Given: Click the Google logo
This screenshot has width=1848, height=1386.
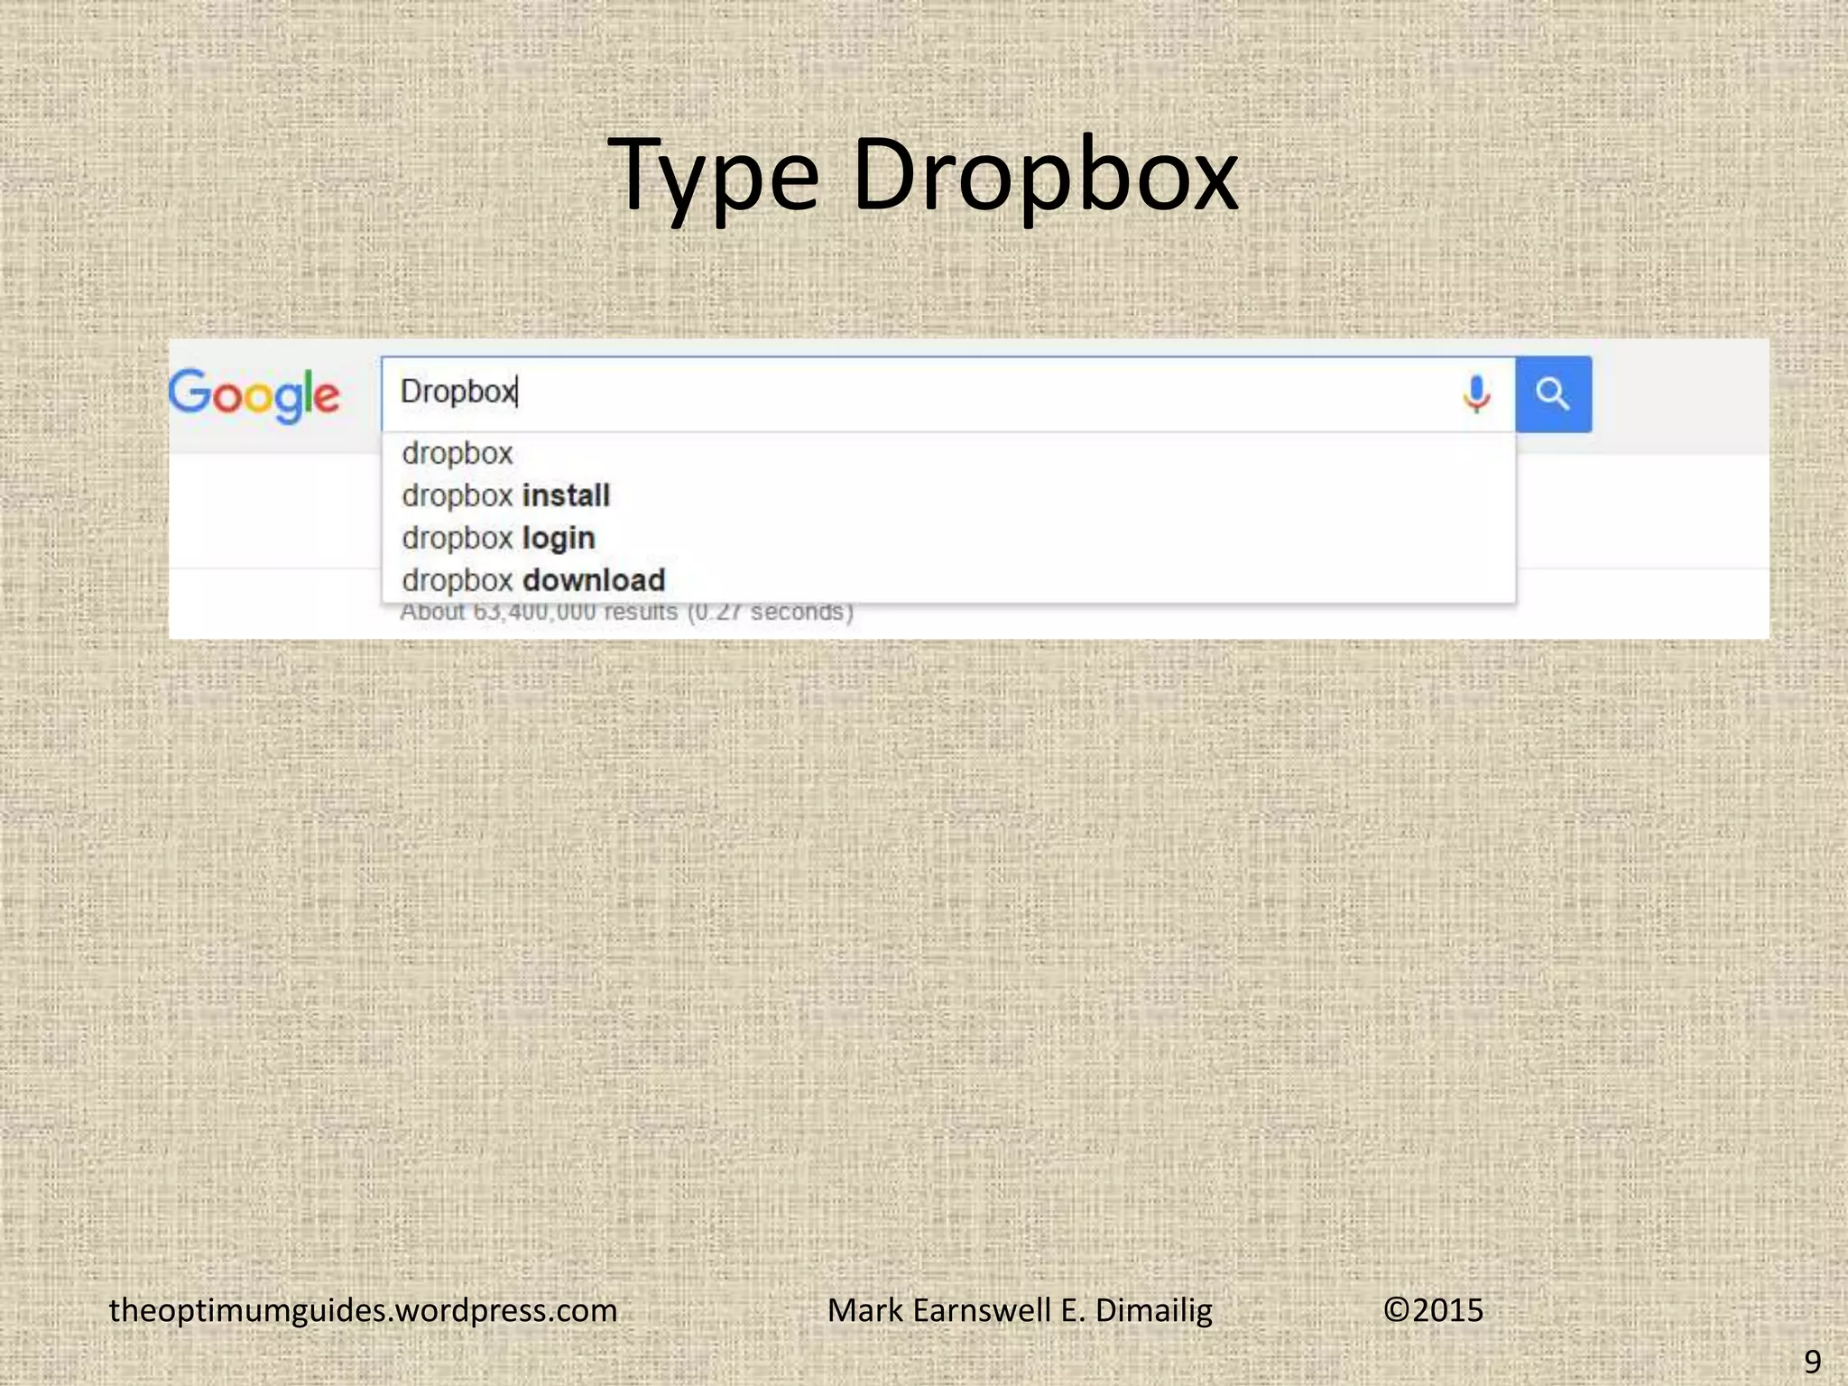Looking at the screenshot, I should pyautogui.click(x=254, y=395).
